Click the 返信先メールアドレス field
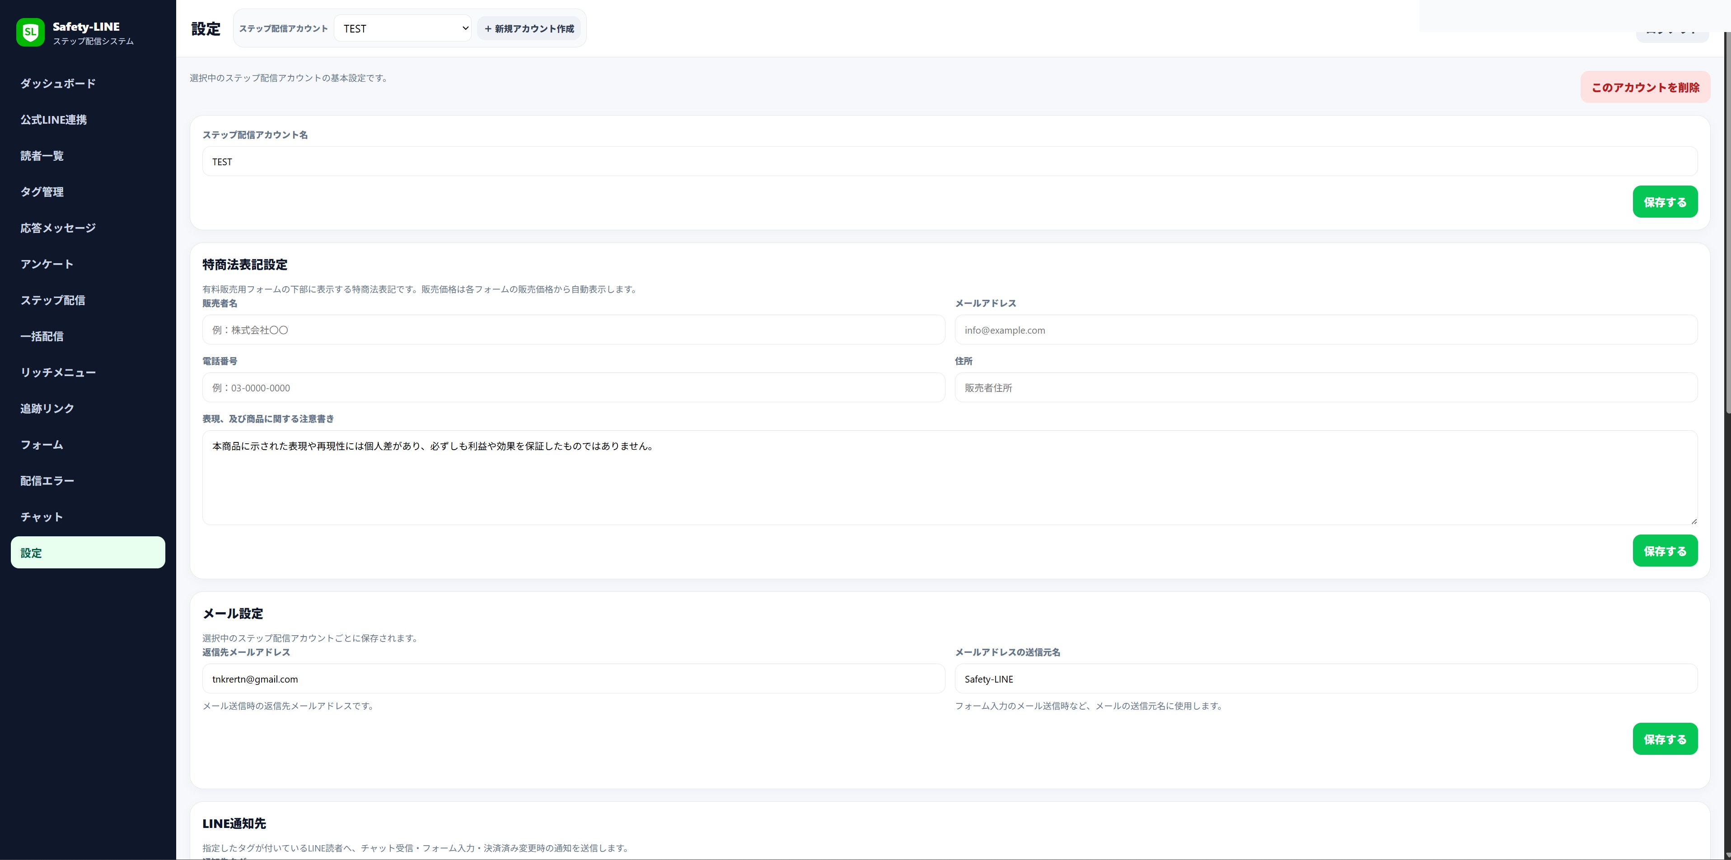 coord(573,679)
